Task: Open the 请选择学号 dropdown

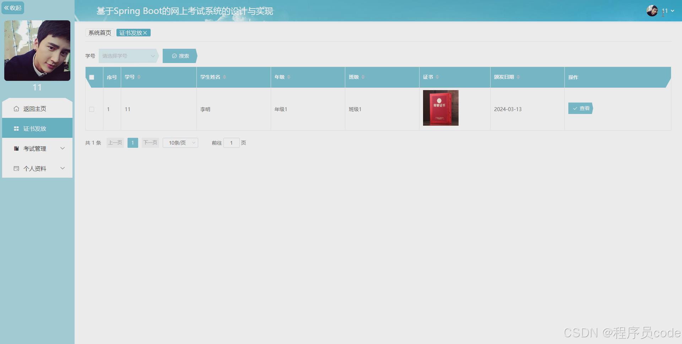Action: click(129, 56)
